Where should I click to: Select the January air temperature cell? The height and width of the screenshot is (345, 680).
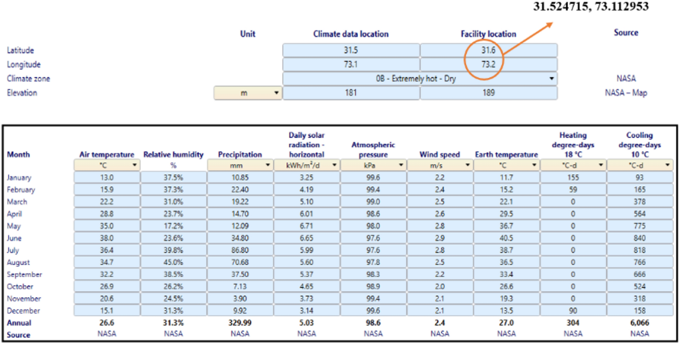106,178
